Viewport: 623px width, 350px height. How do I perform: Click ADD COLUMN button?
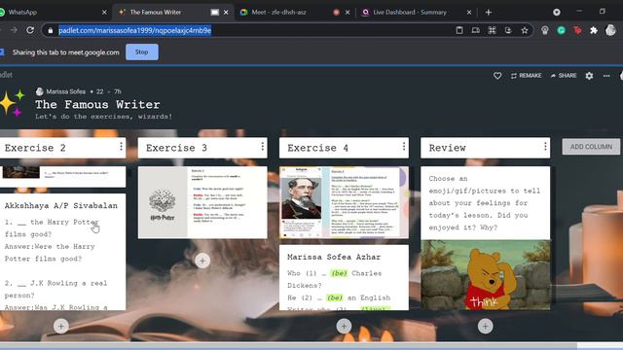click(x=591, y=147)
